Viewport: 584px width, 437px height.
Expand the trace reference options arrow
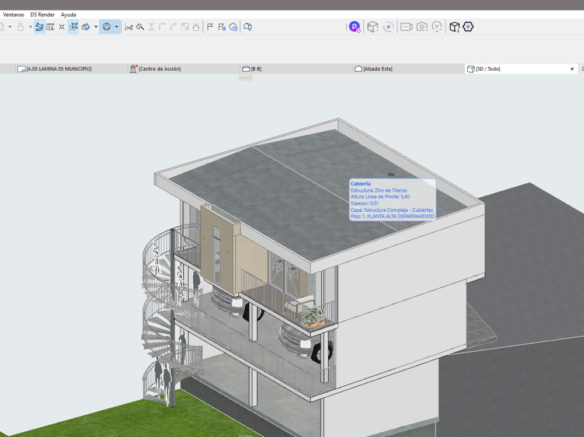click(x=117, y=27)
